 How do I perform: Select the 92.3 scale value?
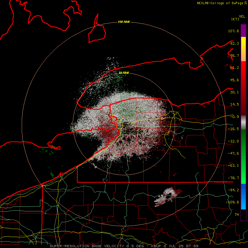click(234, 43)
